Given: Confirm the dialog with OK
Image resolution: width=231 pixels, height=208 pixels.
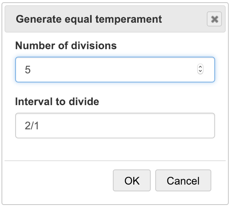Looking at the screenshot, I should click(x=132, y=180).
